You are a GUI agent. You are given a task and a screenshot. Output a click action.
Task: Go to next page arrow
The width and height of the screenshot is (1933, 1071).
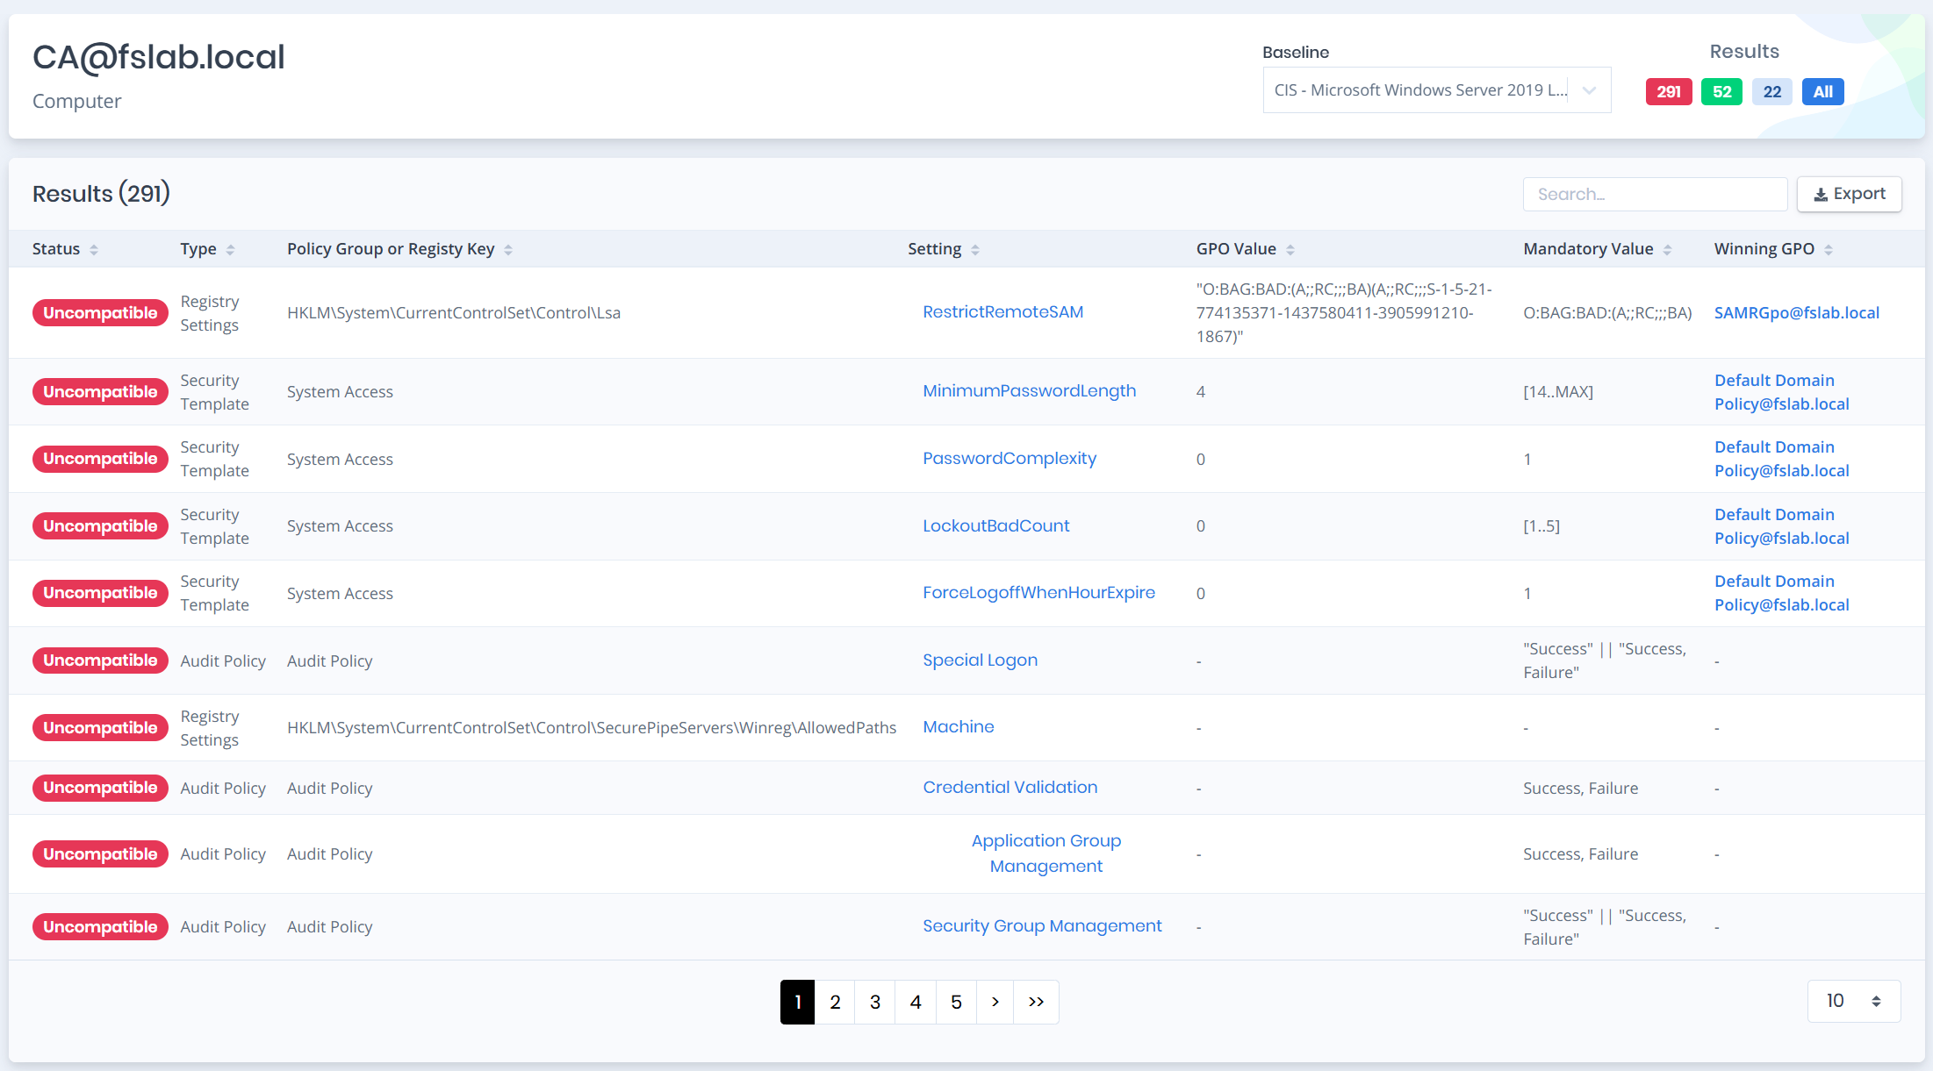point(995,1002)
